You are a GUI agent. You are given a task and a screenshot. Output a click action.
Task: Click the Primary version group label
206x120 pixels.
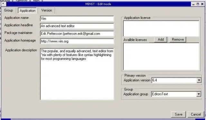135,76
